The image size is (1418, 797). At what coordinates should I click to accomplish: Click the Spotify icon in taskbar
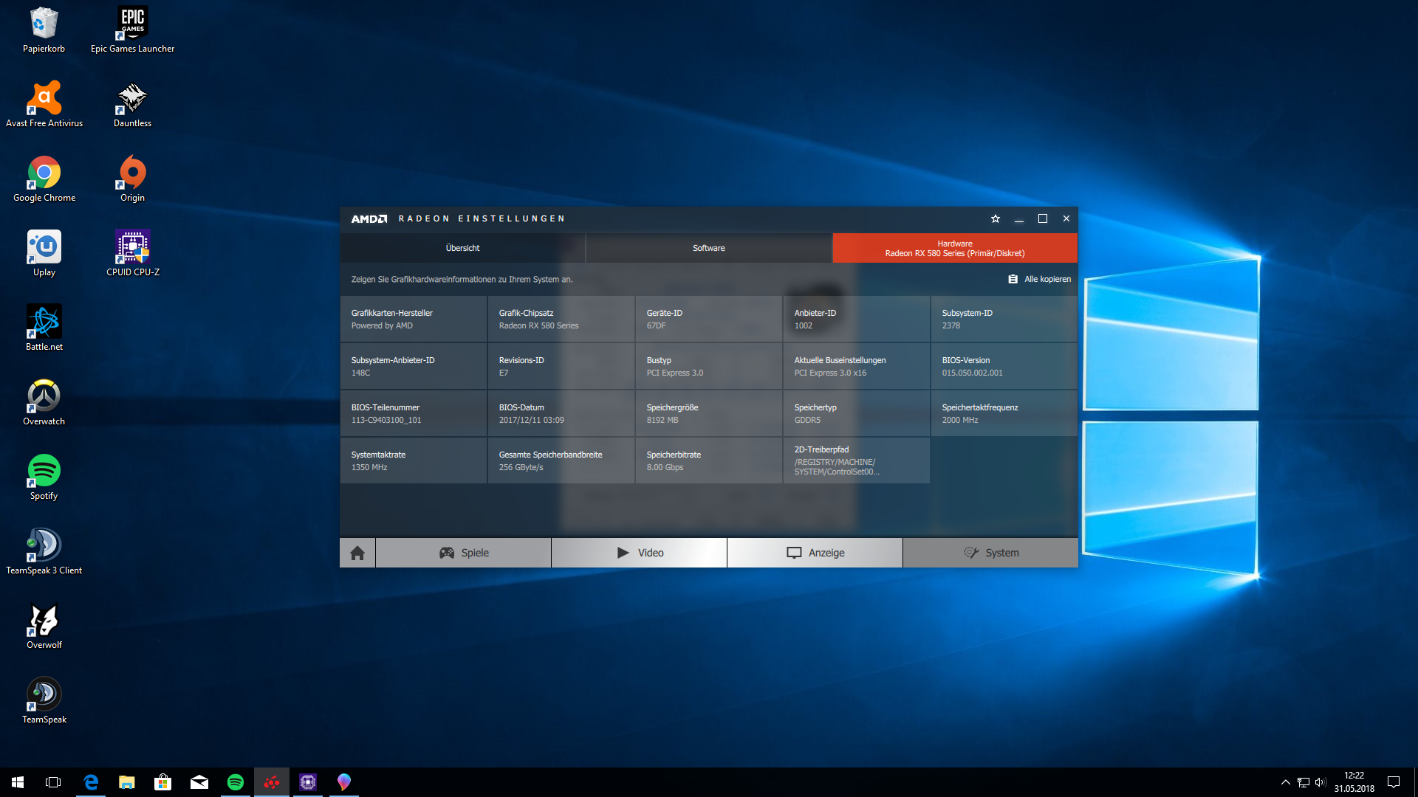click(236, 782)
